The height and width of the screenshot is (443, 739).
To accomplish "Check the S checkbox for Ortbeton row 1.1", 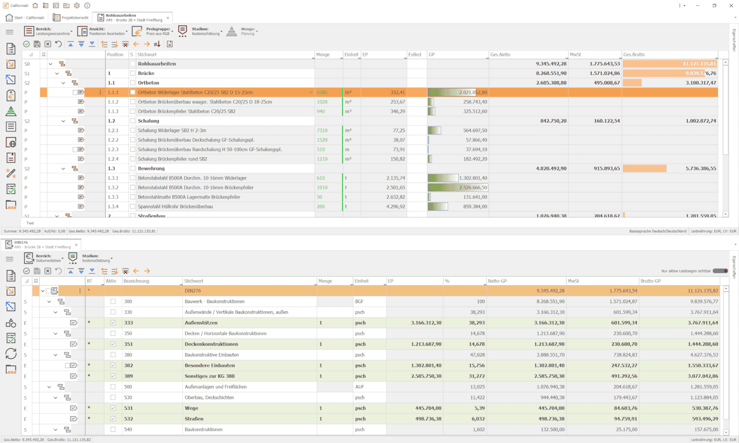I will click(133, 83).
